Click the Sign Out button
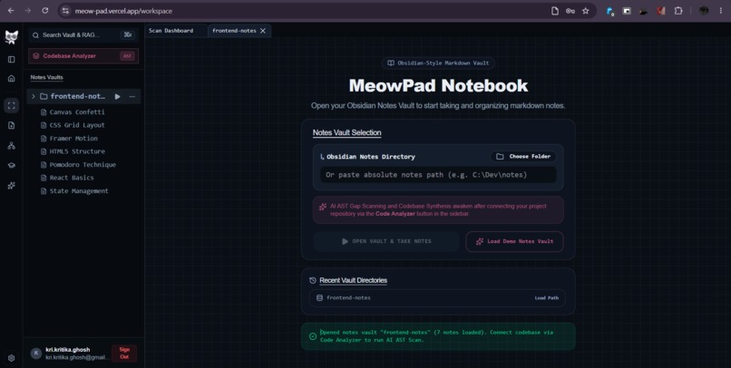The height and width of the screenshot is (368, 731). (124, 353)
